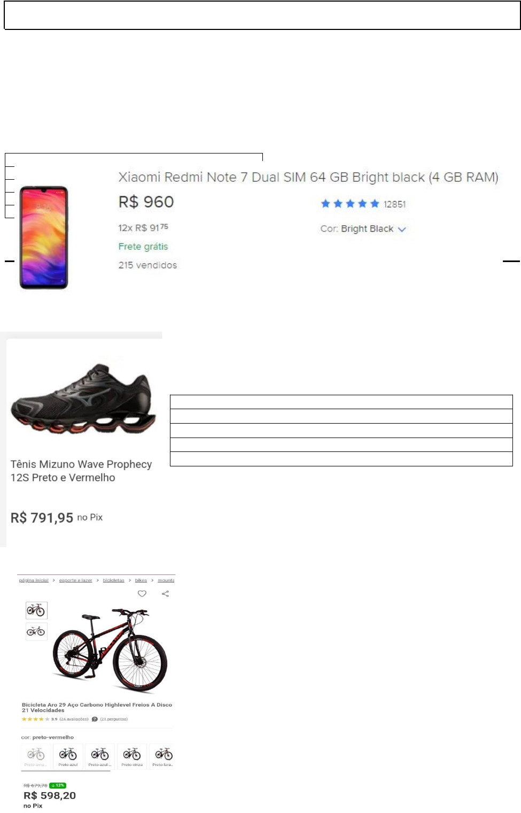This screenshot has width=521, height=813.
Task: Choose the Preto-azul bicycle color option
Action: (x=68, y=755)
